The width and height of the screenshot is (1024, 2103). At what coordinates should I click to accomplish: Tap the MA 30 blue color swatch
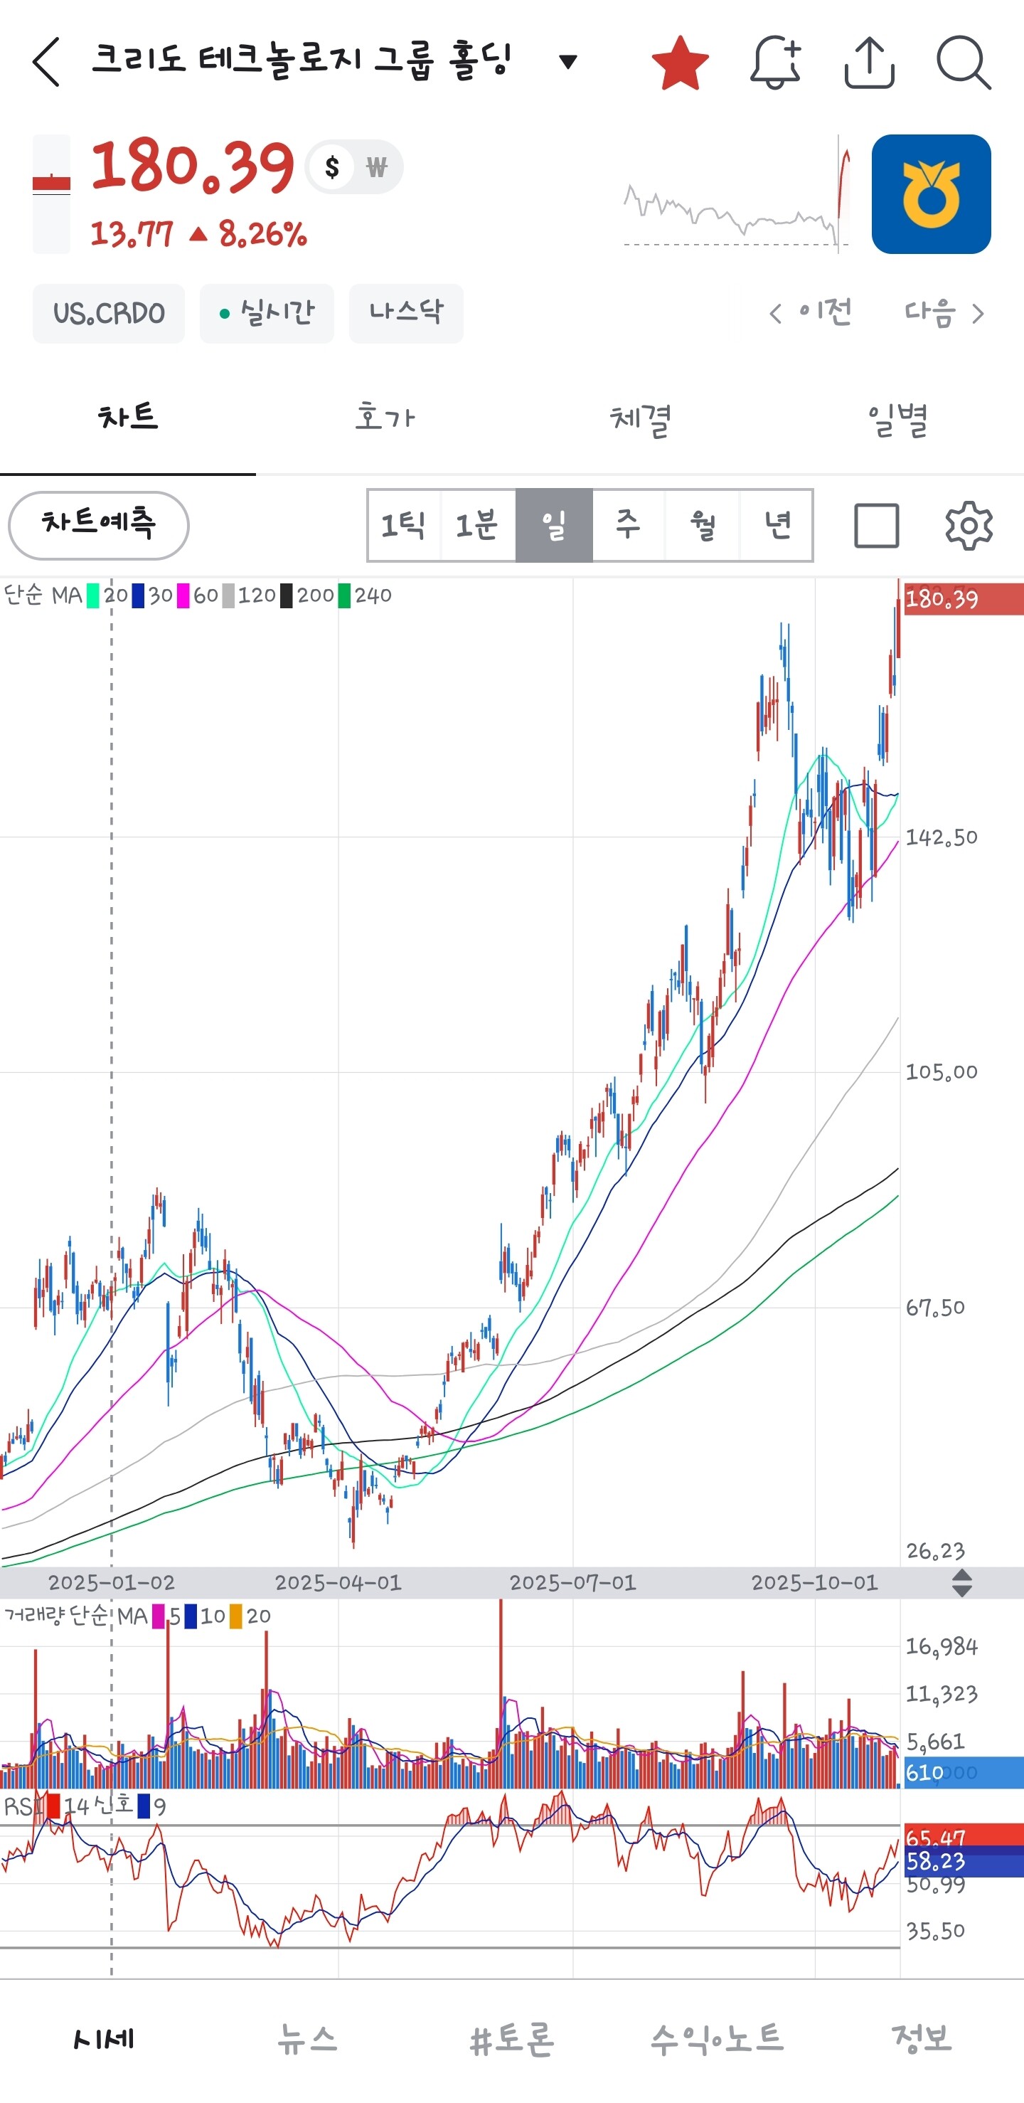[x=138, y=595]
